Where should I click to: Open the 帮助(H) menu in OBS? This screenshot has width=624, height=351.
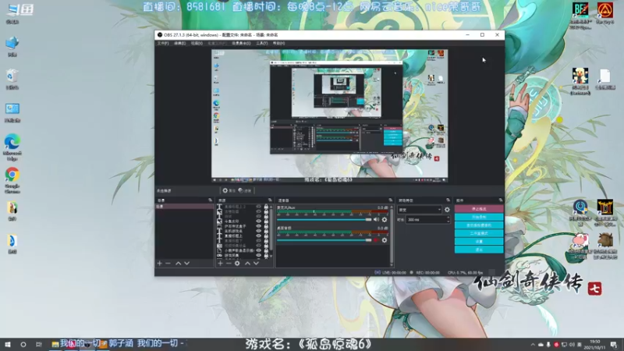coord(278,44)
